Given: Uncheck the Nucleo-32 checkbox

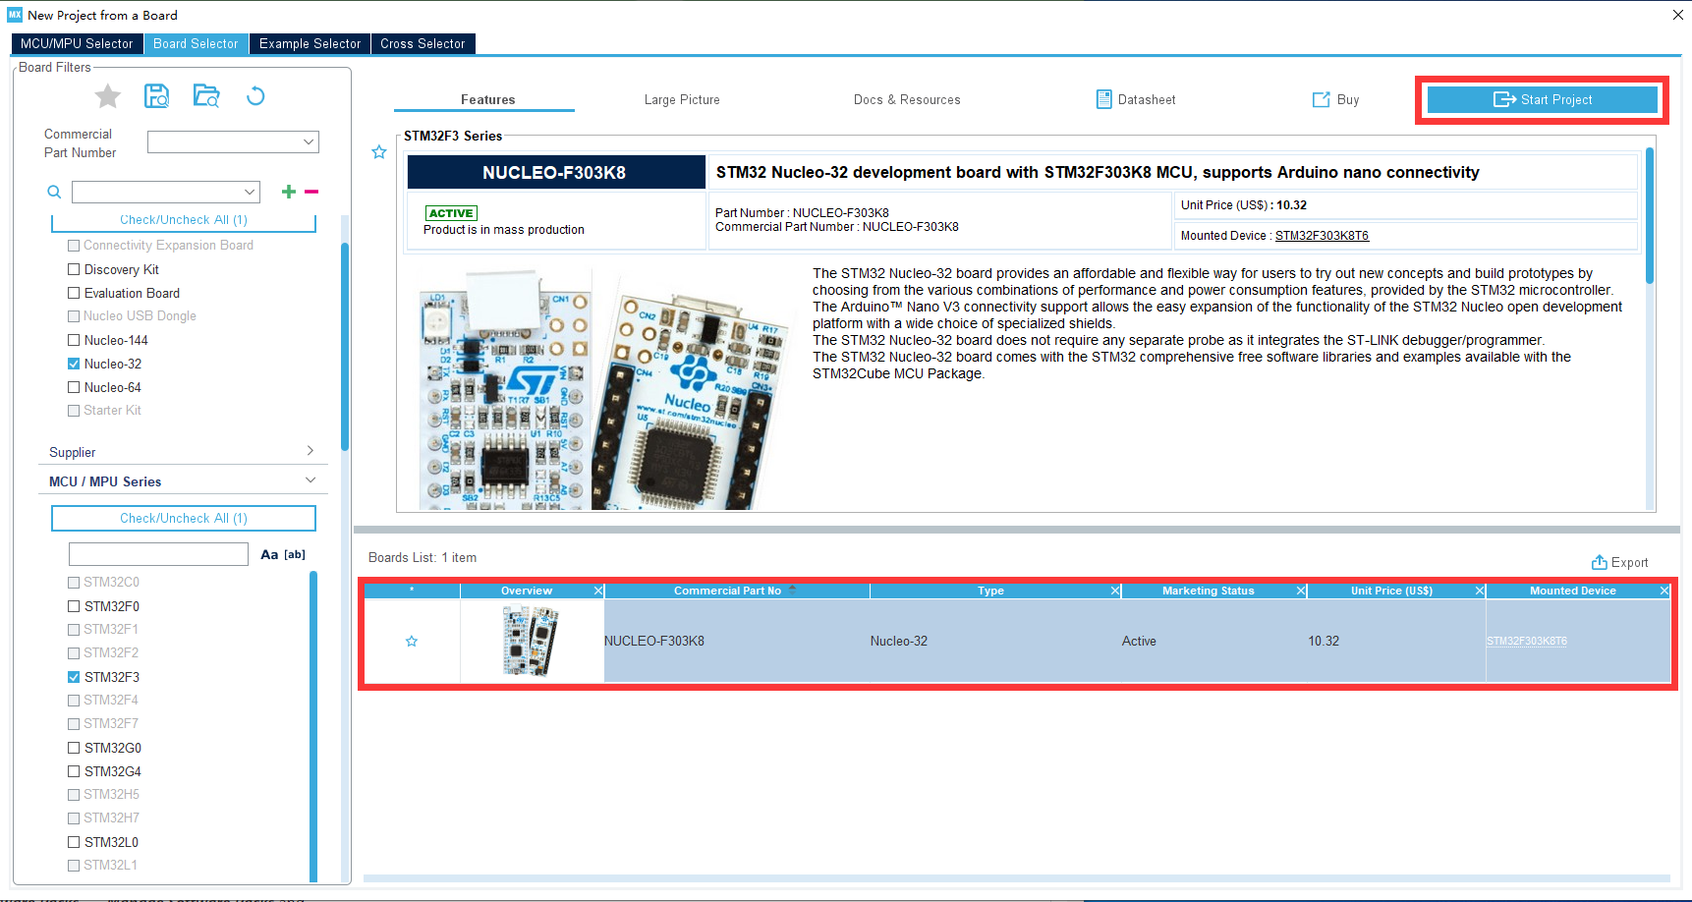Looking at the screenshot, I should (74, 364).
